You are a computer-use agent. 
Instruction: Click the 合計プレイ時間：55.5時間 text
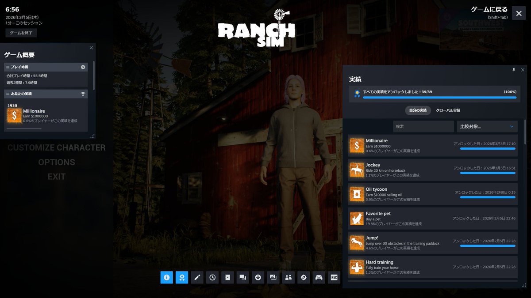pos(27,76)
